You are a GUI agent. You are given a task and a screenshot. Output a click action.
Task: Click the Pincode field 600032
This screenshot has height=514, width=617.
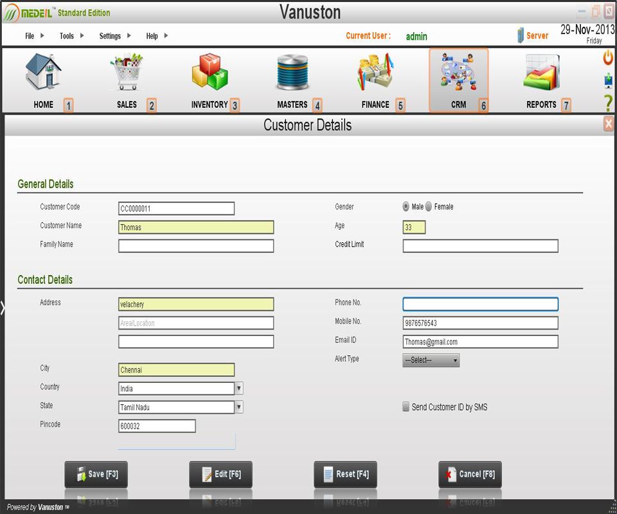pyautogui.click(x=157, y=426)
